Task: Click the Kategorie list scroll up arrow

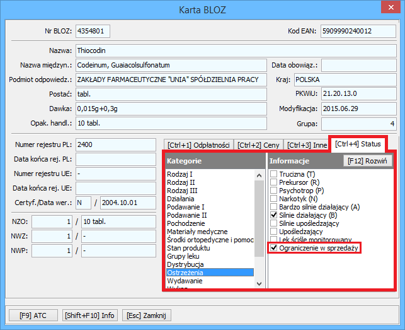Action: click(259, 175)
